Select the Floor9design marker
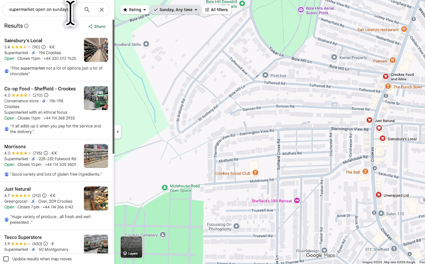This screenshot has width=425, height=264. [x=324, y=250]
